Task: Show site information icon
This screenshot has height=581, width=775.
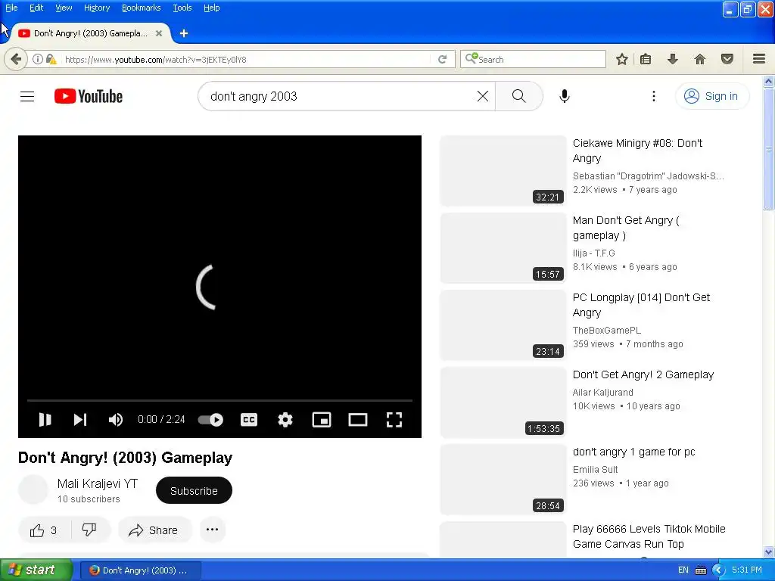Action: [38, 59]
